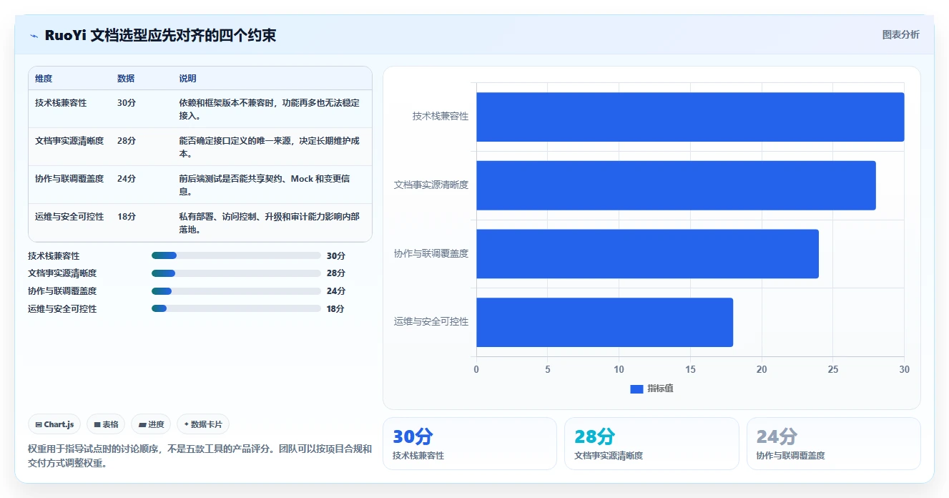Click the 技术栈兼容性 chart axis label

[441, 116]
